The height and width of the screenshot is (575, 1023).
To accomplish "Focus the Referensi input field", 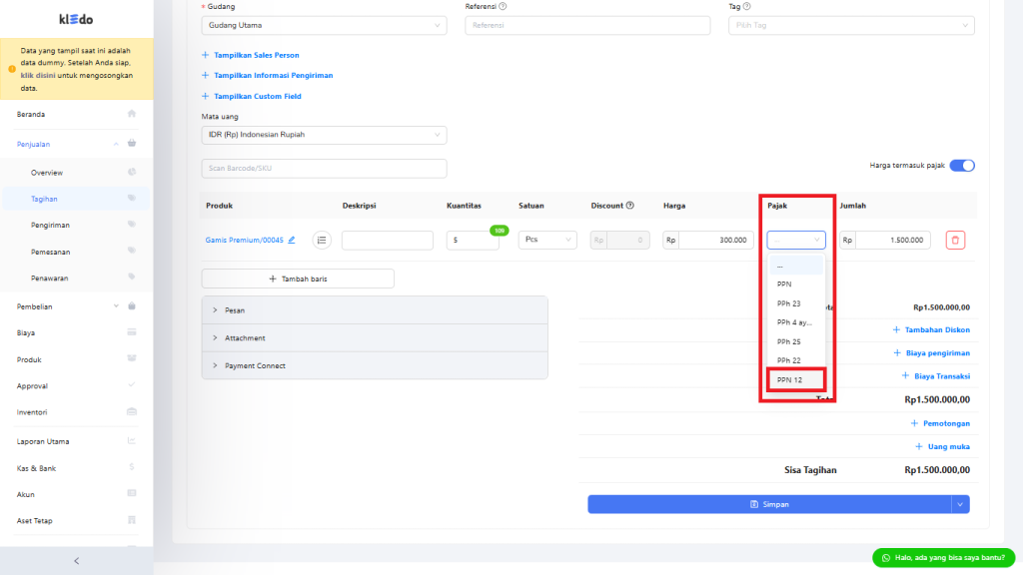I will point(587,25).
